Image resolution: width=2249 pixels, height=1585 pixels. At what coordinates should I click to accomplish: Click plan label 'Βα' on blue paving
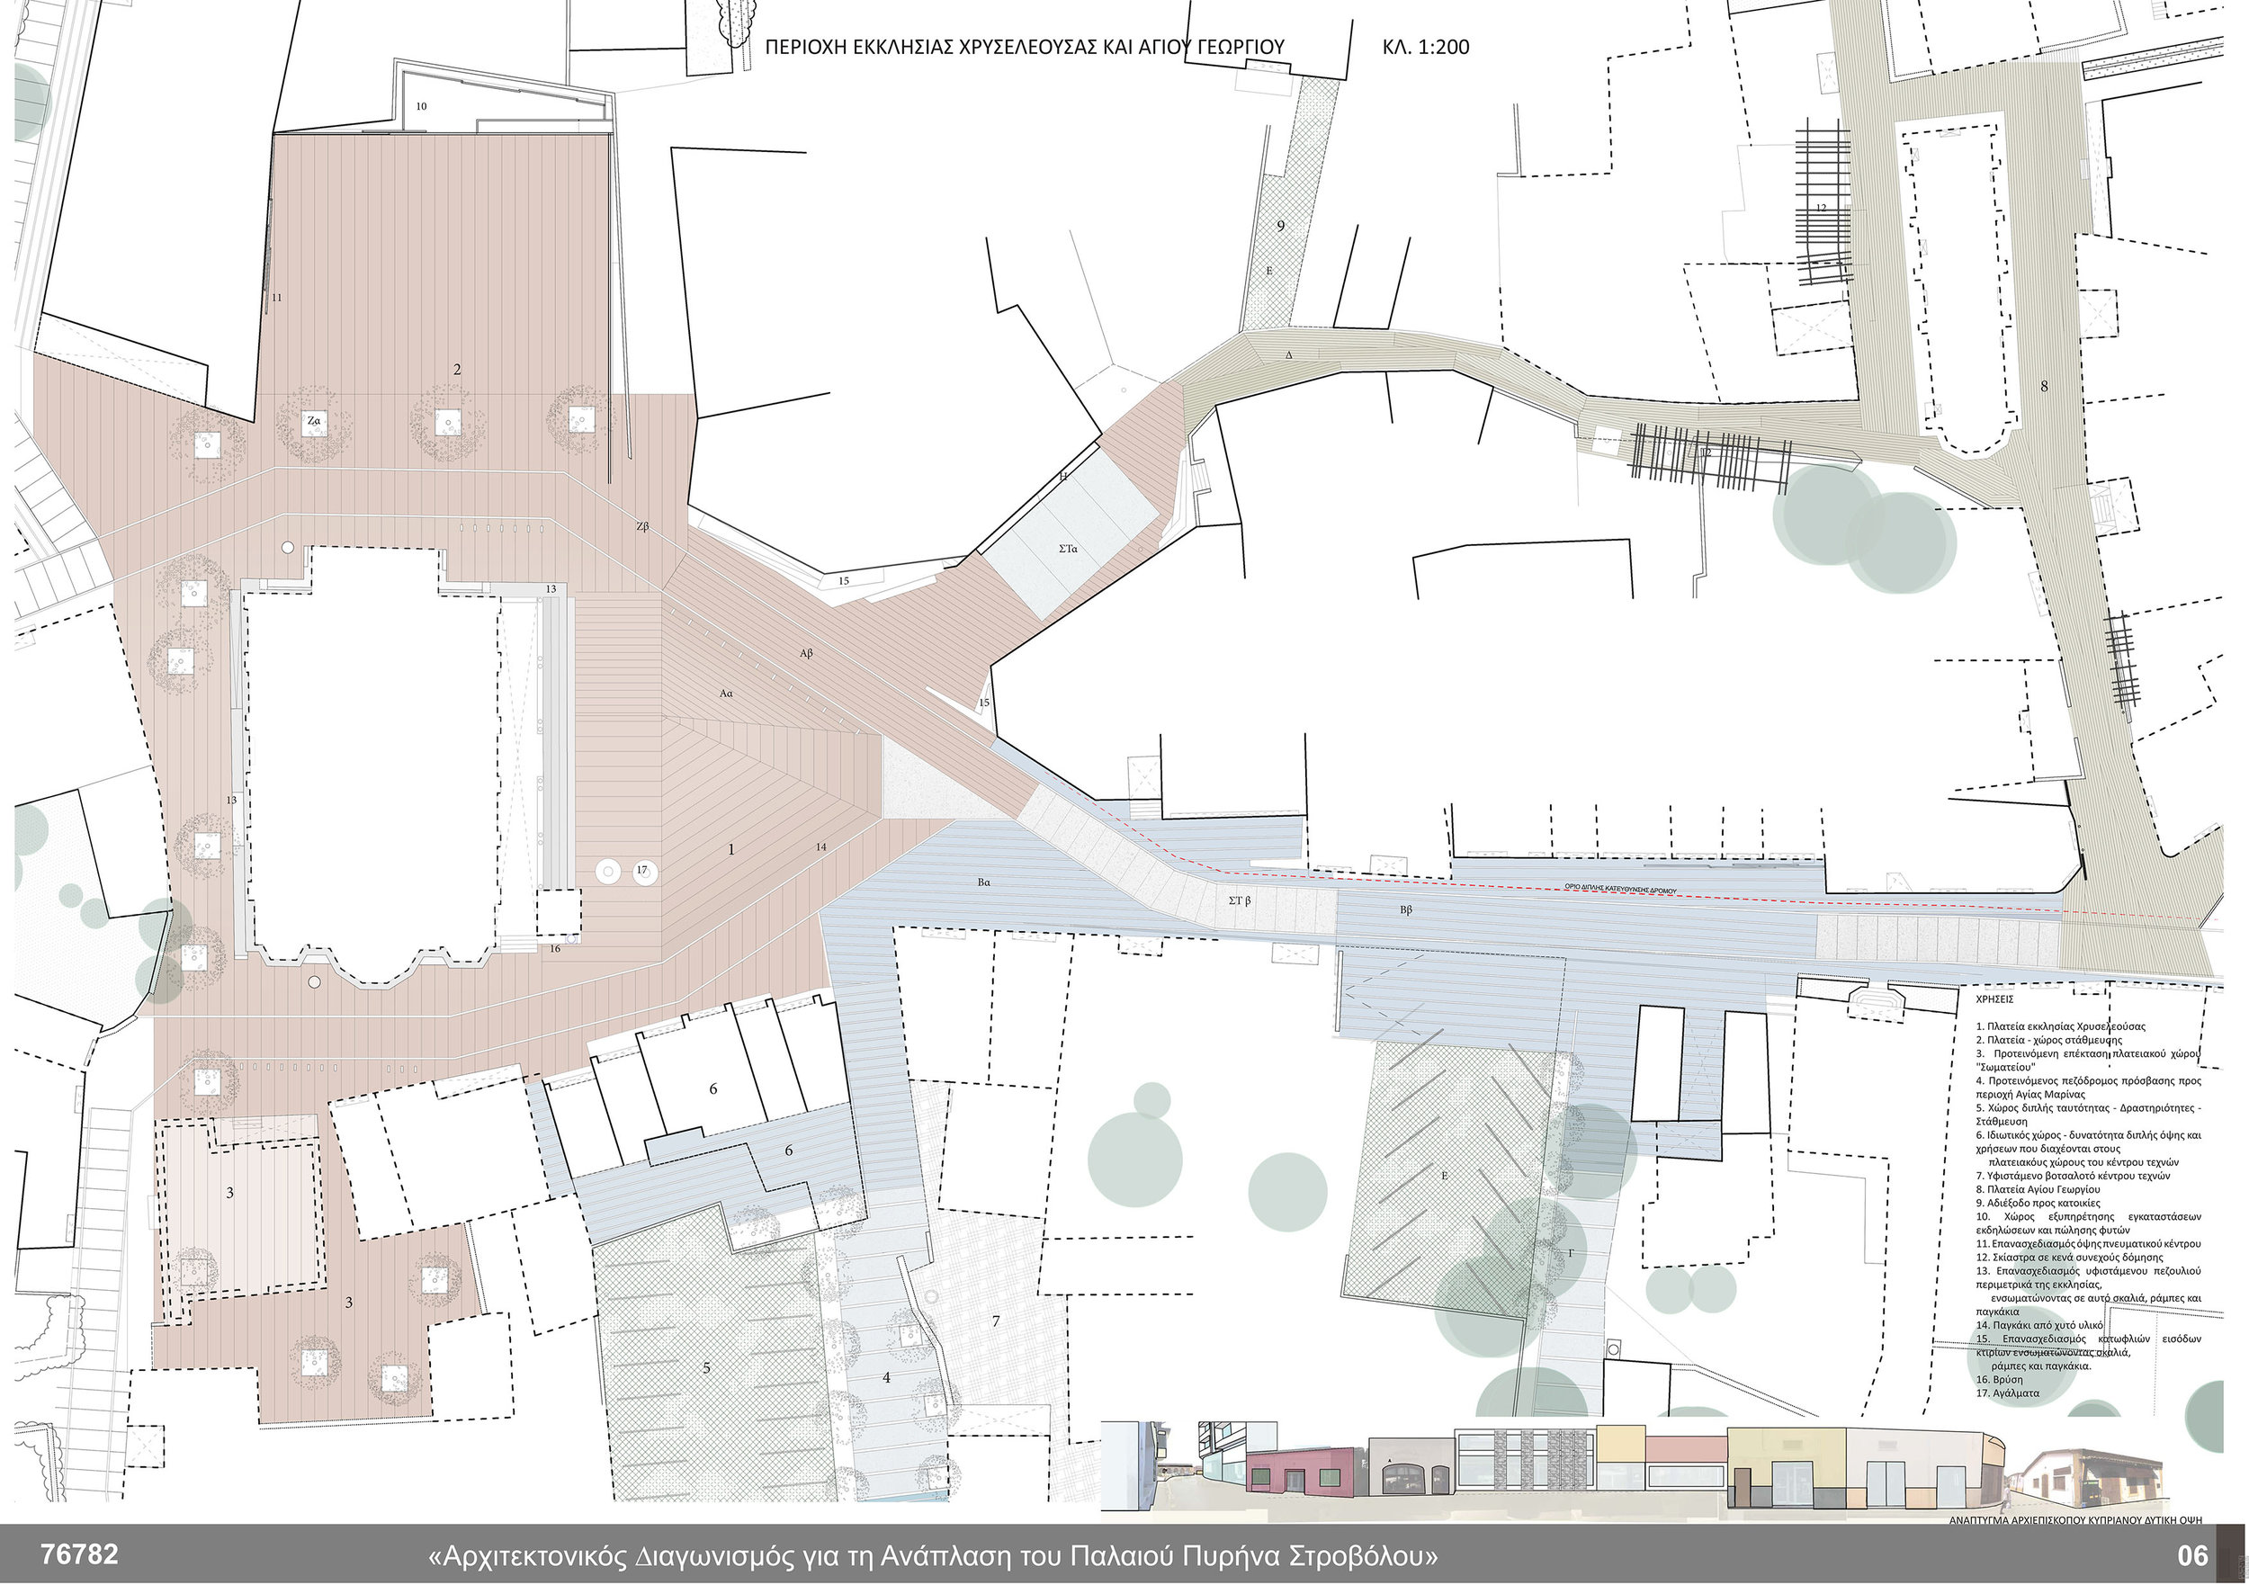coord(983,882)
